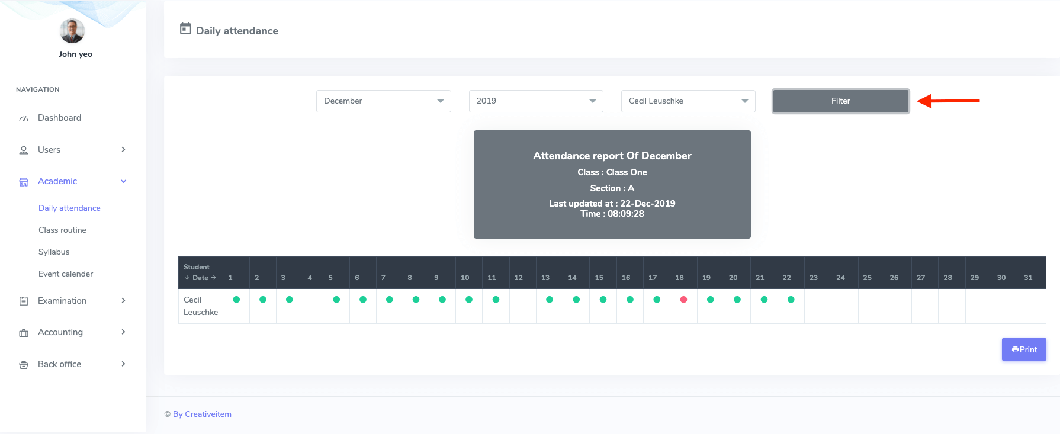Viewport: 1060px width, 434px height.
Task: Click the green present dot on day 5
Action: (336, 300)
